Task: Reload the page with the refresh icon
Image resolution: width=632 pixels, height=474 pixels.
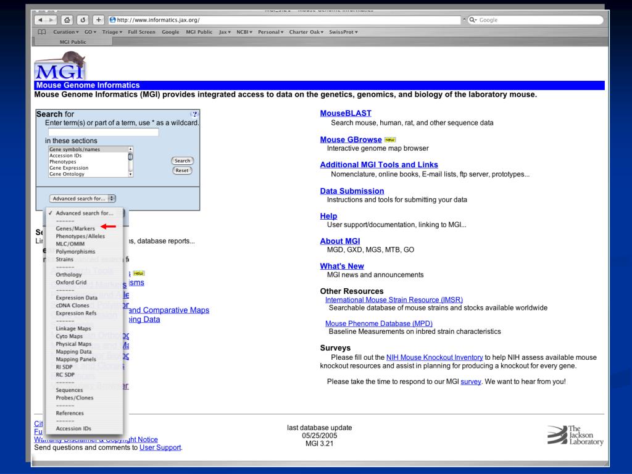Action: pos(83,20)
